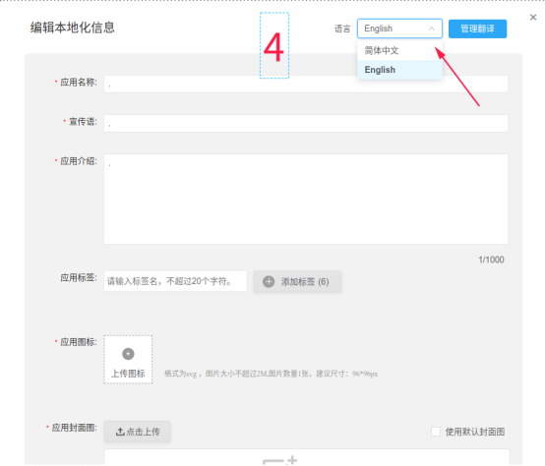
Task: Click the 点击上传 cover upload button
Action: [x=138, y=432]
